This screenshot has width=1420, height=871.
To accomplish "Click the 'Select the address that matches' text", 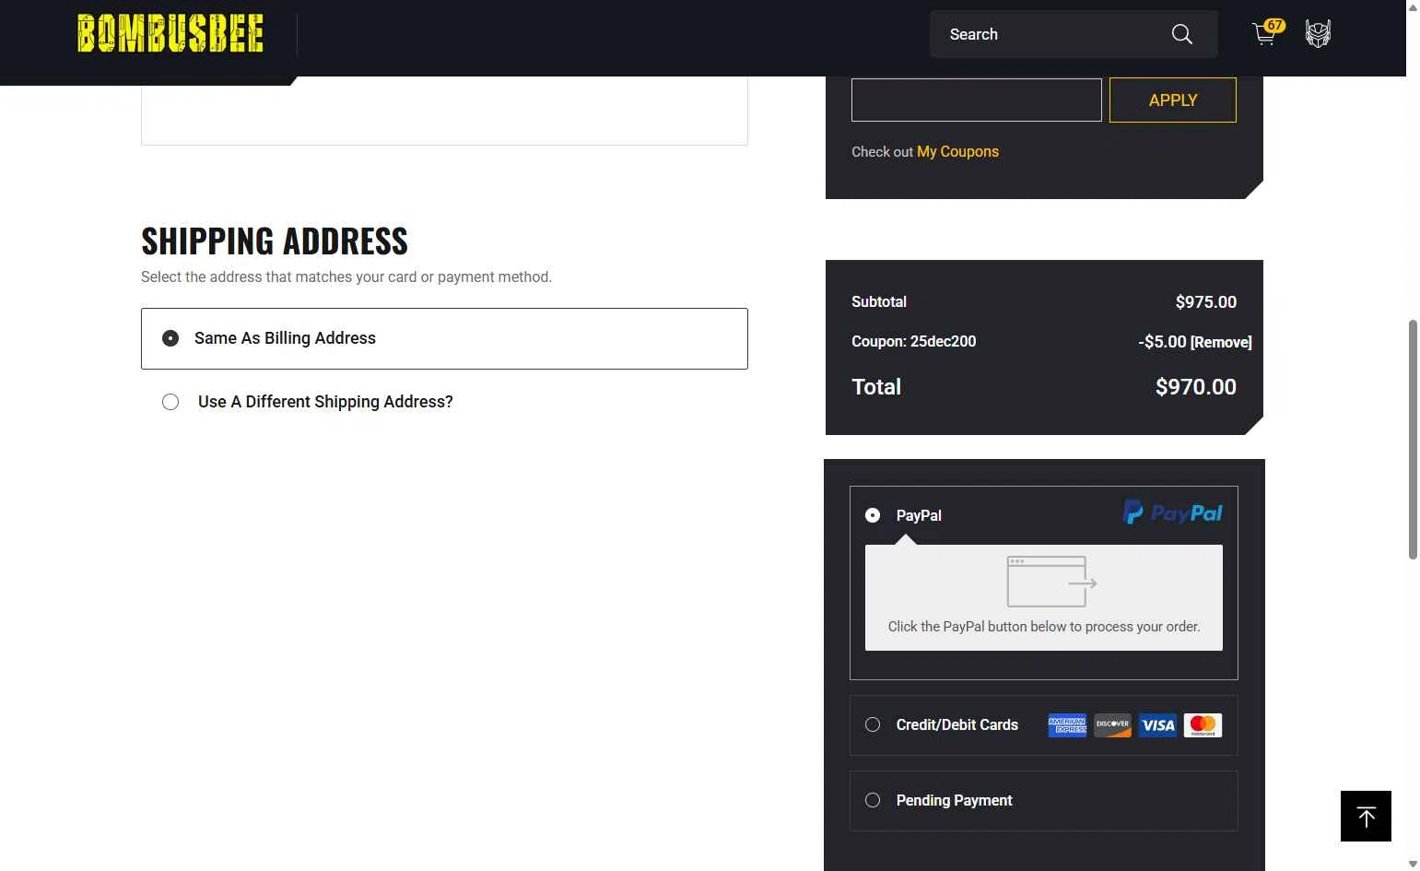I will pyautogui.click(x=346, y=277).
